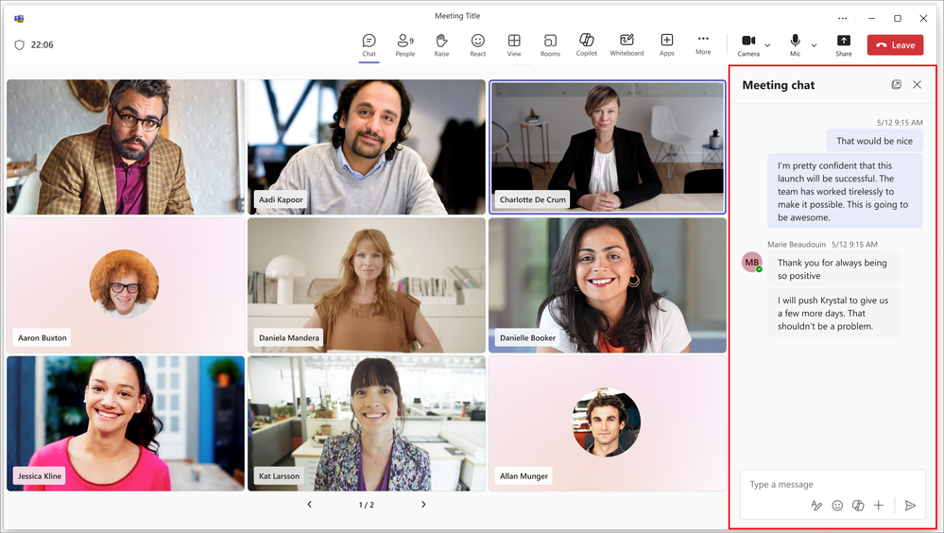
Task: Open the plus attachments menu in chat
Action: pyautogui.click(x=879, y=506)
